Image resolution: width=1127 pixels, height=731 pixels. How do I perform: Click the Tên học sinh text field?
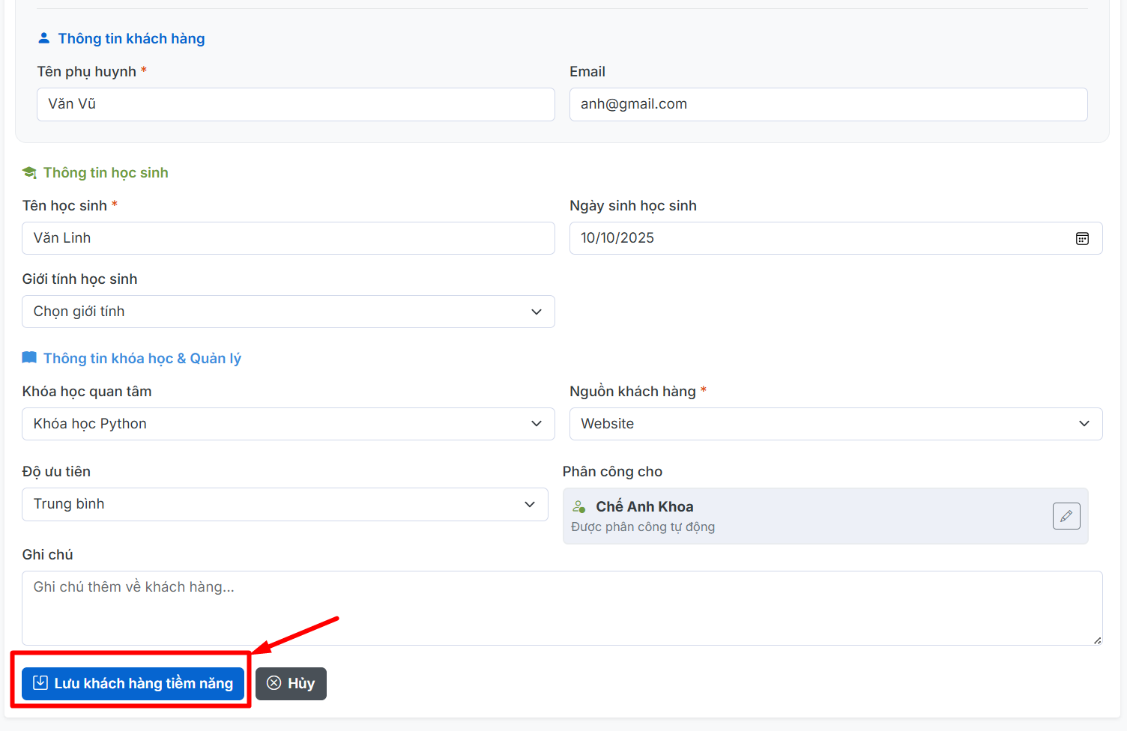(x=288, y=238)
